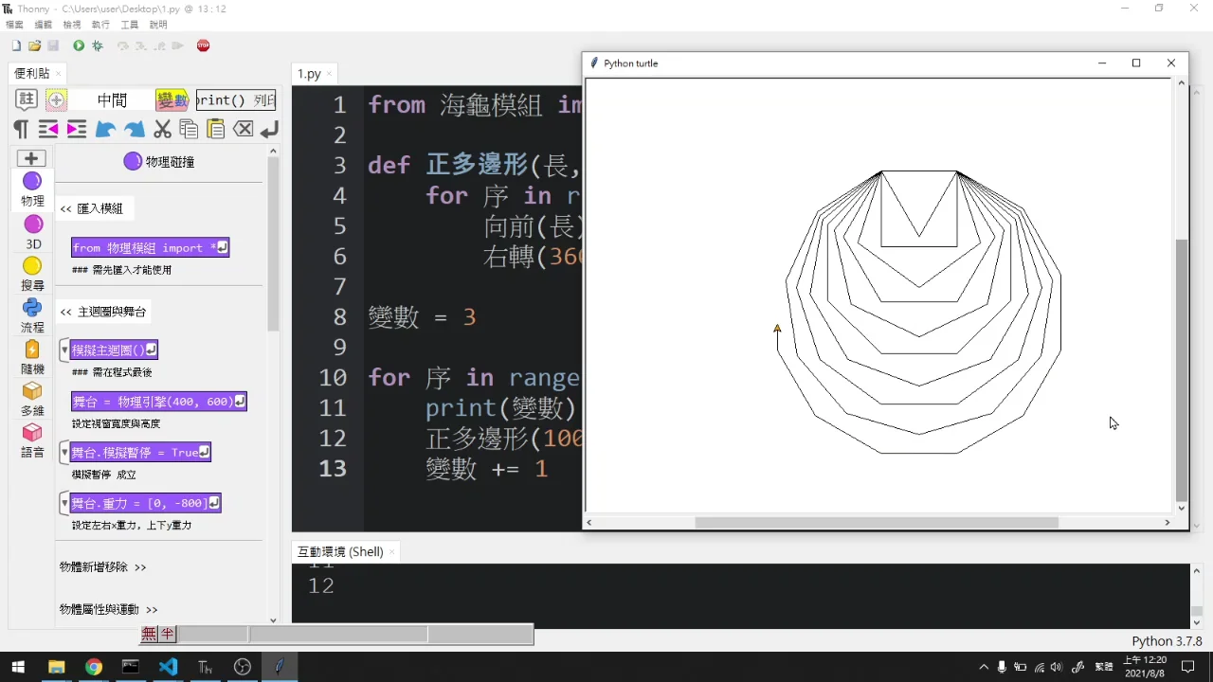Stop the program with the red STOP icon

click(x=203, y=45)
